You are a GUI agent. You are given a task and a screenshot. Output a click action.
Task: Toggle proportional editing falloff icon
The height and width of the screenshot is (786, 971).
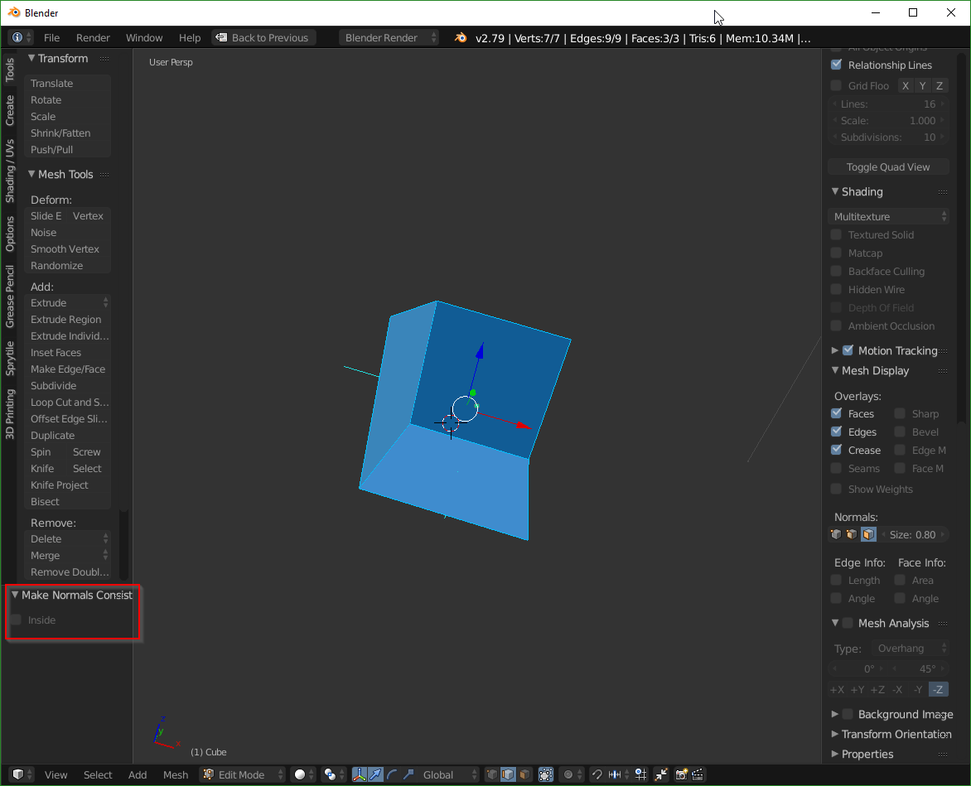click(568, 774)
